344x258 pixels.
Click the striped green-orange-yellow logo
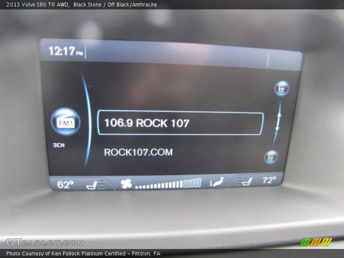click(316, 242)
